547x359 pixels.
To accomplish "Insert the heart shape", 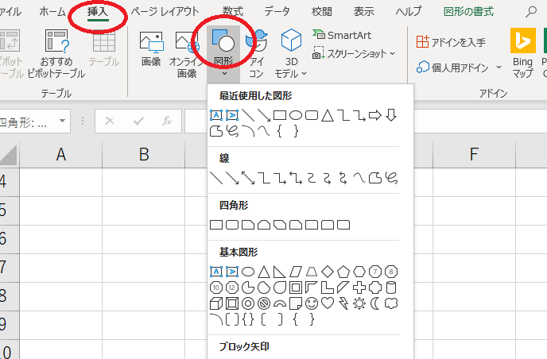I will click(328, 303).
